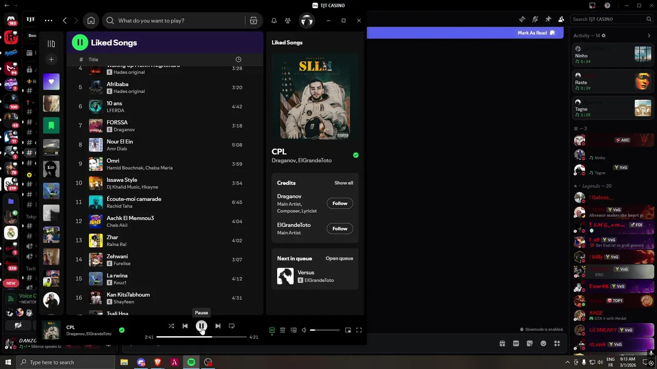This screenshot has width=657, height=369.
Task: Open green bookmark Your Episodes tile
Action: point(51,125)
